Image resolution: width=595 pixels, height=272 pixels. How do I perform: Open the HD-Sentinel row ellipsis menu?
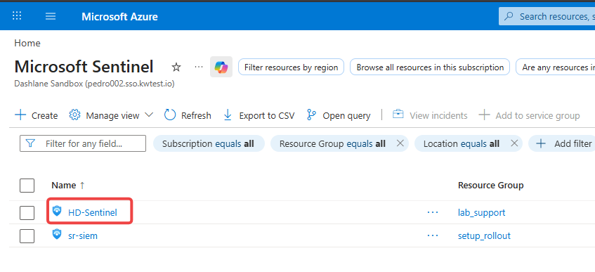433,212
